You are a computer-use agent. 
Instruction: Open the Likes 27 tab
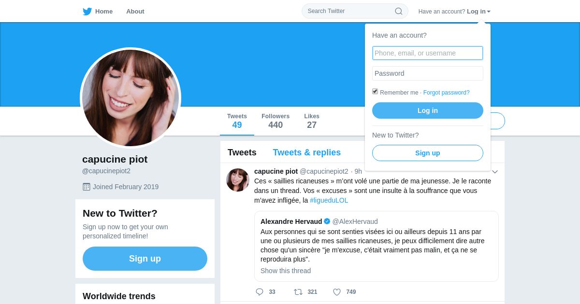(x=312, y=121)
